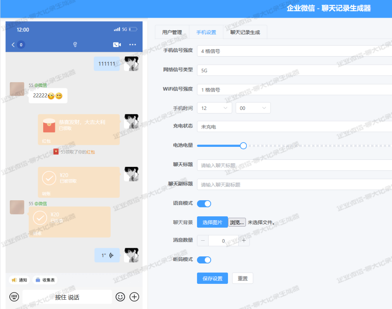Open the 手机设置 tab
Screen dimensions: 392x309
point(206,32)
